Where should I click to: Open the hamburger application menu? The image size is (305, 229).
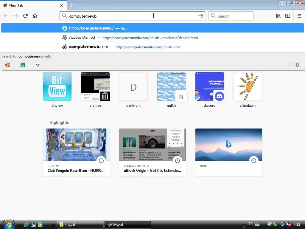point(299,16)
